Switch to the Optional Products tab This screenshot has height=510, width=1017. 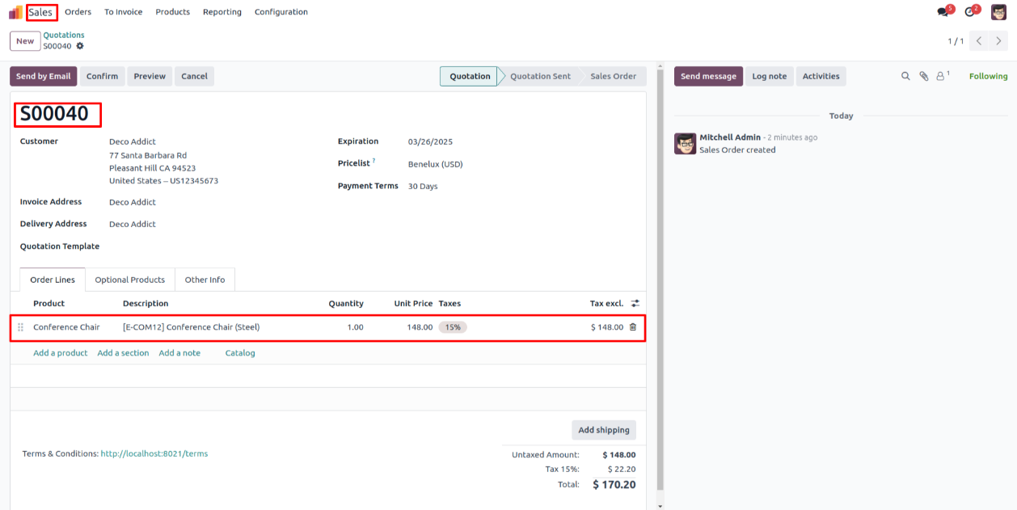[x=129, y=280]
